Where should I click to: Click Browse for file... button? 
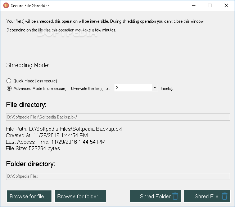[29, 196]
